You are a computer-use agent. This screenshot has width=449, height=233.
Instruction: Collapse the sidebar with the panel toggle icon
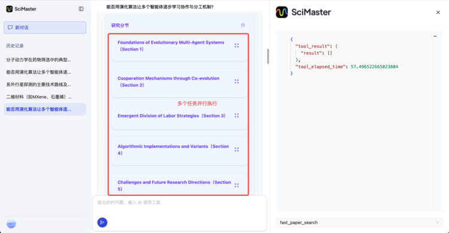[x=81, y=9]
